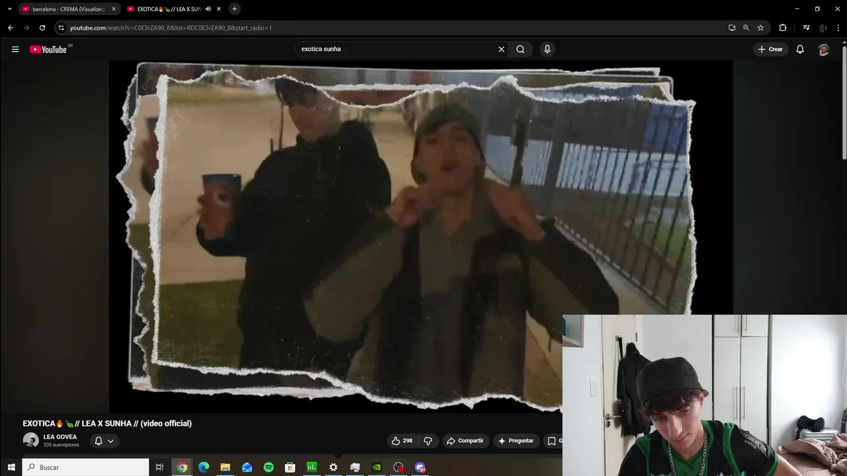
Task: Open the Mail app on taskbar
Action: pos(247,467)
